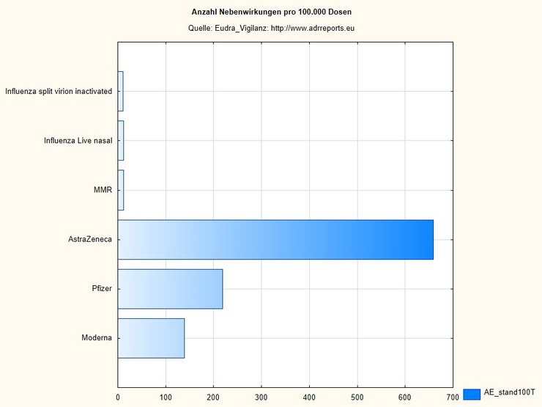This screenshot has height=407, width=542.
Task: Click the 'Pfizer' axis label
Action: click(102, 289)
